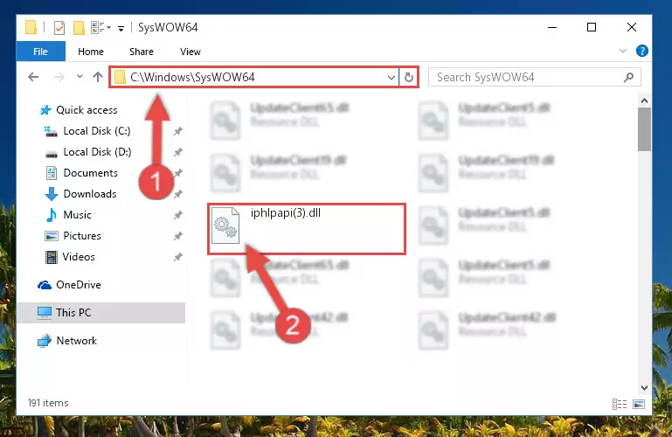Click the Downloads blue arrow icon
This screenshot has height=437, width=672.
52,194
